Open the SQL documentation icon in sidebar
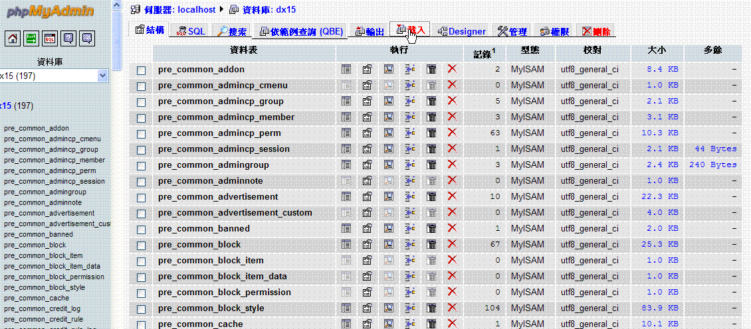The height and width of the screenshot is (329, 751). [86, 38]
